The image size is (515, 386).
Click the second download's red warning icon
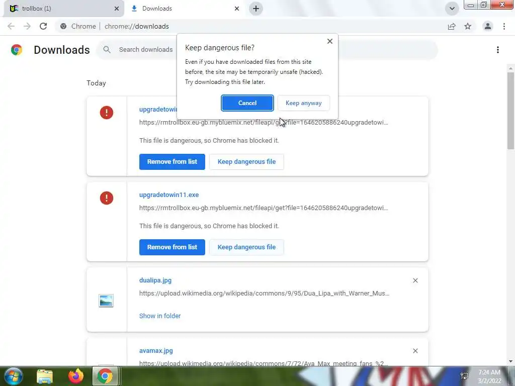[107, 198]
